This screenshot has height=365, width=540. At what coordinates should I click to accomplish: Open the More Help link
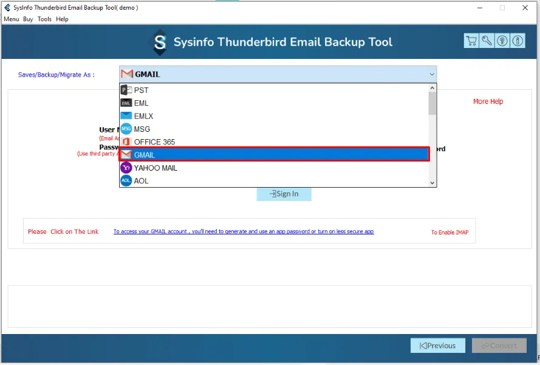click(488, 101)
